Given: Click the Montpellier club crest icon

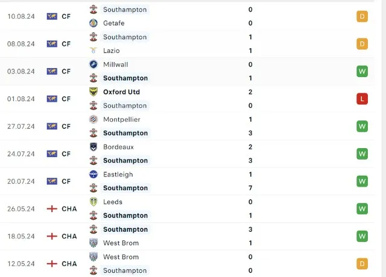Looking at the screenshot, I should 93,119.
